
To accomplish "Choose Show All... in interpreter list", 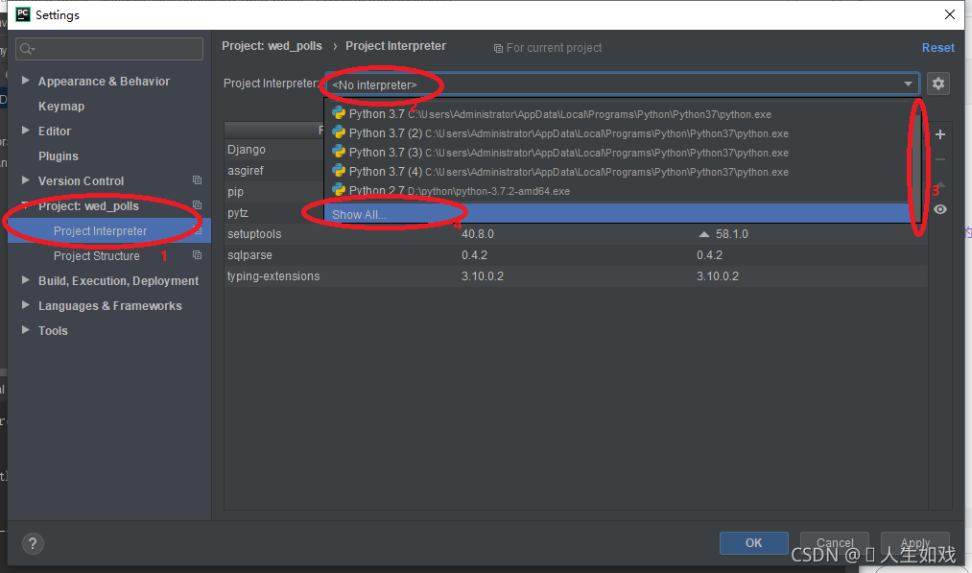I will (x=617, y=215).
